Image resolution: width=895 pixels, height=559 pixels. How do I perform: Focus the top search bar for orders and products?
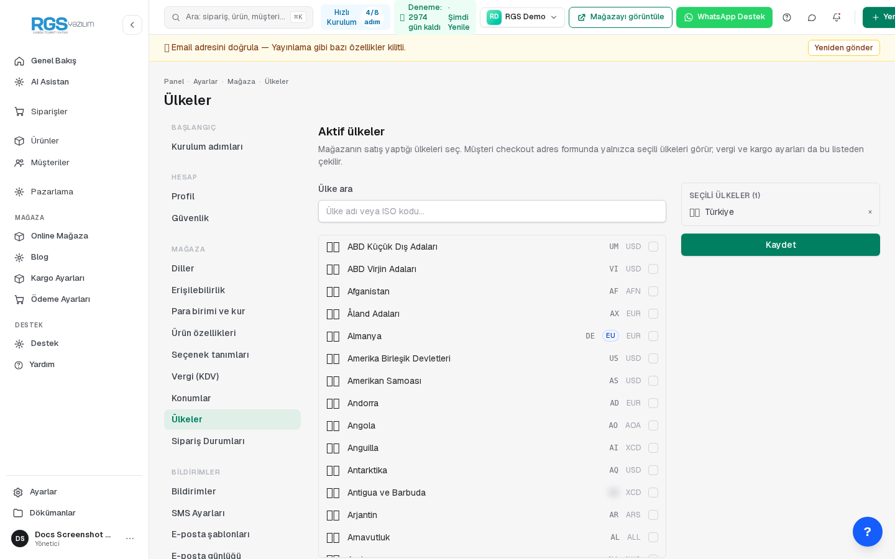[x=239, y=17]
